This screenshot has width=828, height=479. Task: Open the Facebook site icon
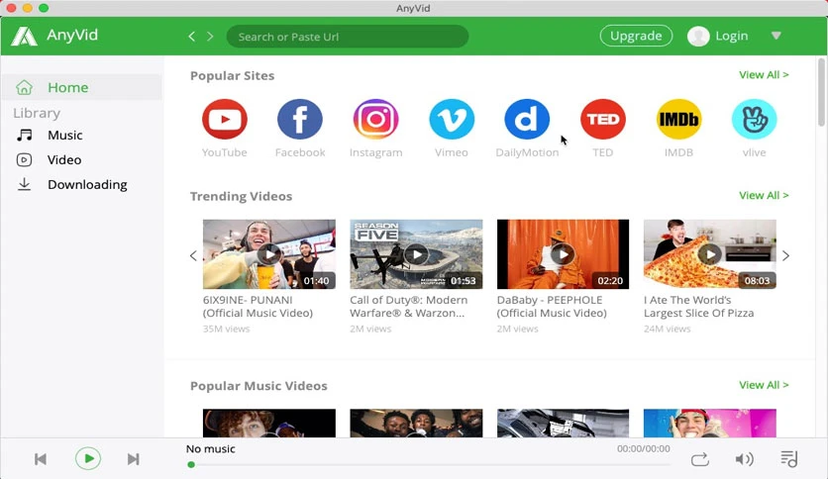point(300,119)
